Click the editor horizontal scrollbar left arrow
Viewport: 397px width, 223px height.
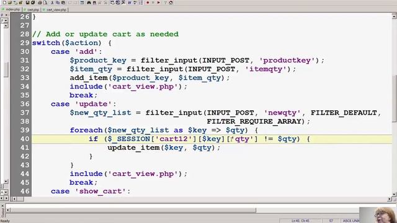pyautogui.click(x=14, y=199)
